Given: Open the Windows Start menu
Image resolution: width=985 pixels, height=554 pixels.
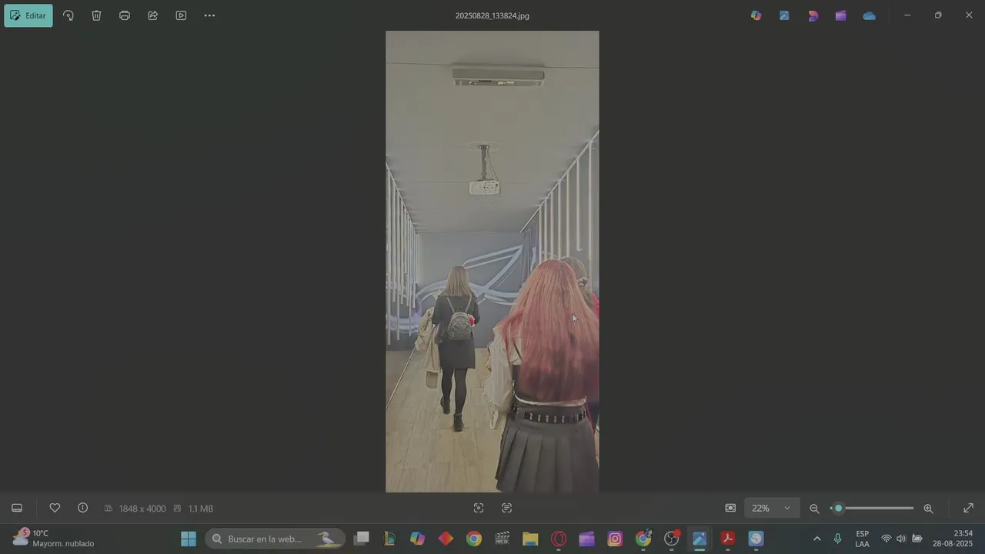Looking at the screenshot, I should (x=189, y=539).
